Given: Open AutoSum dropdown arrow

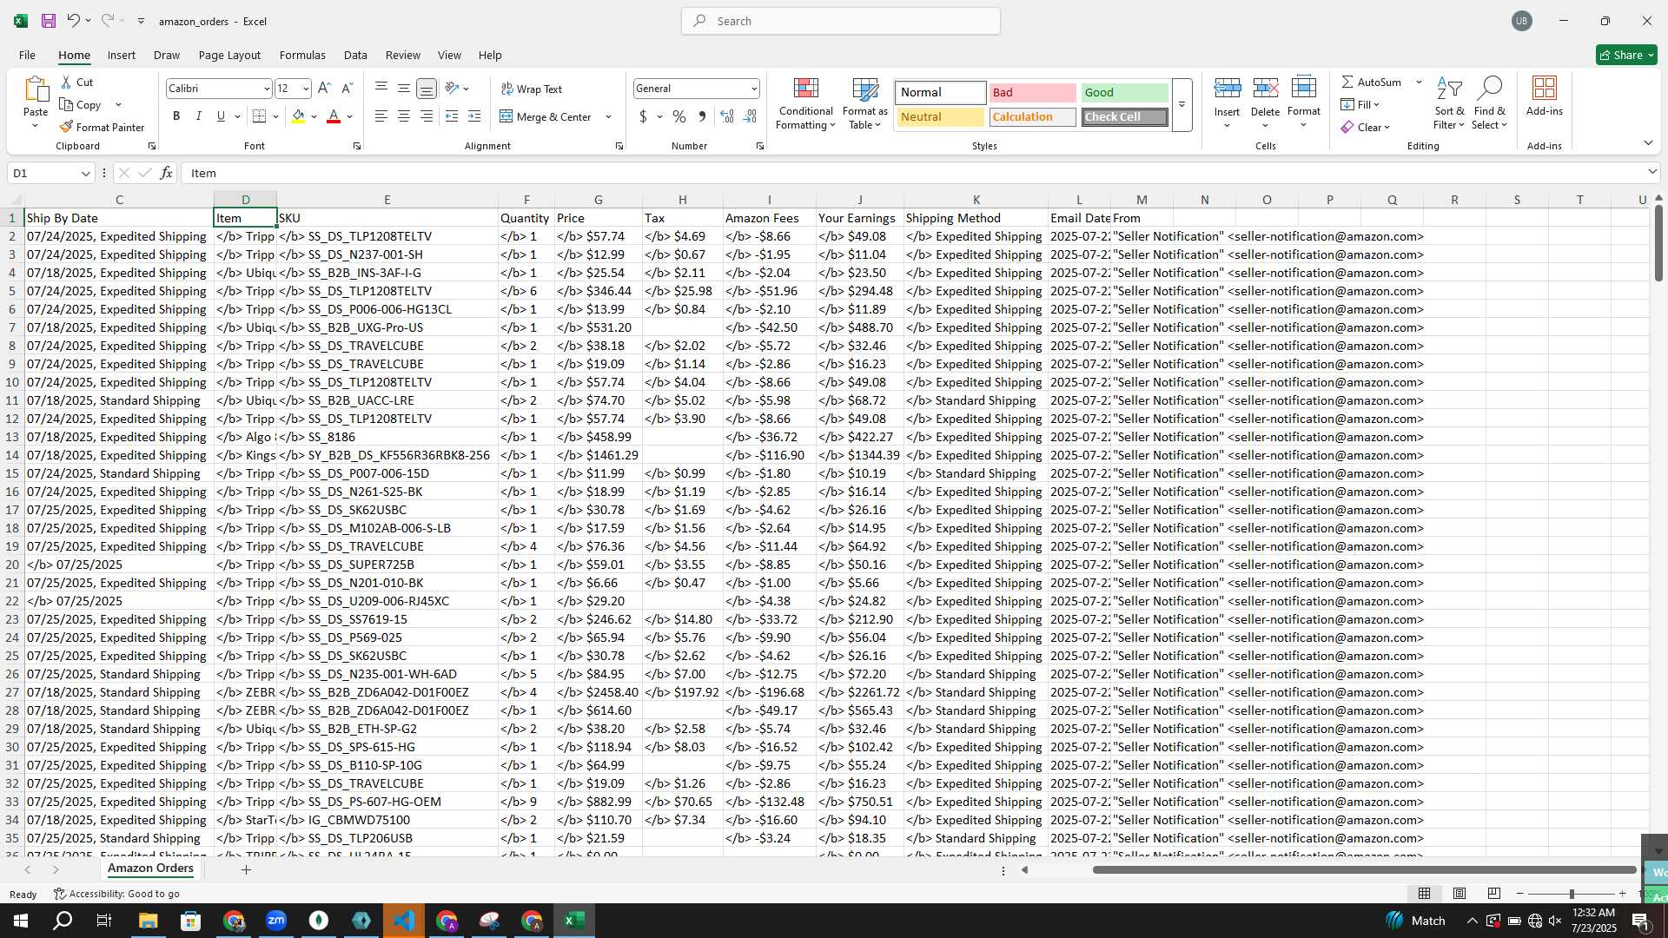Looking at the screenshot, I should (1419, 83).
